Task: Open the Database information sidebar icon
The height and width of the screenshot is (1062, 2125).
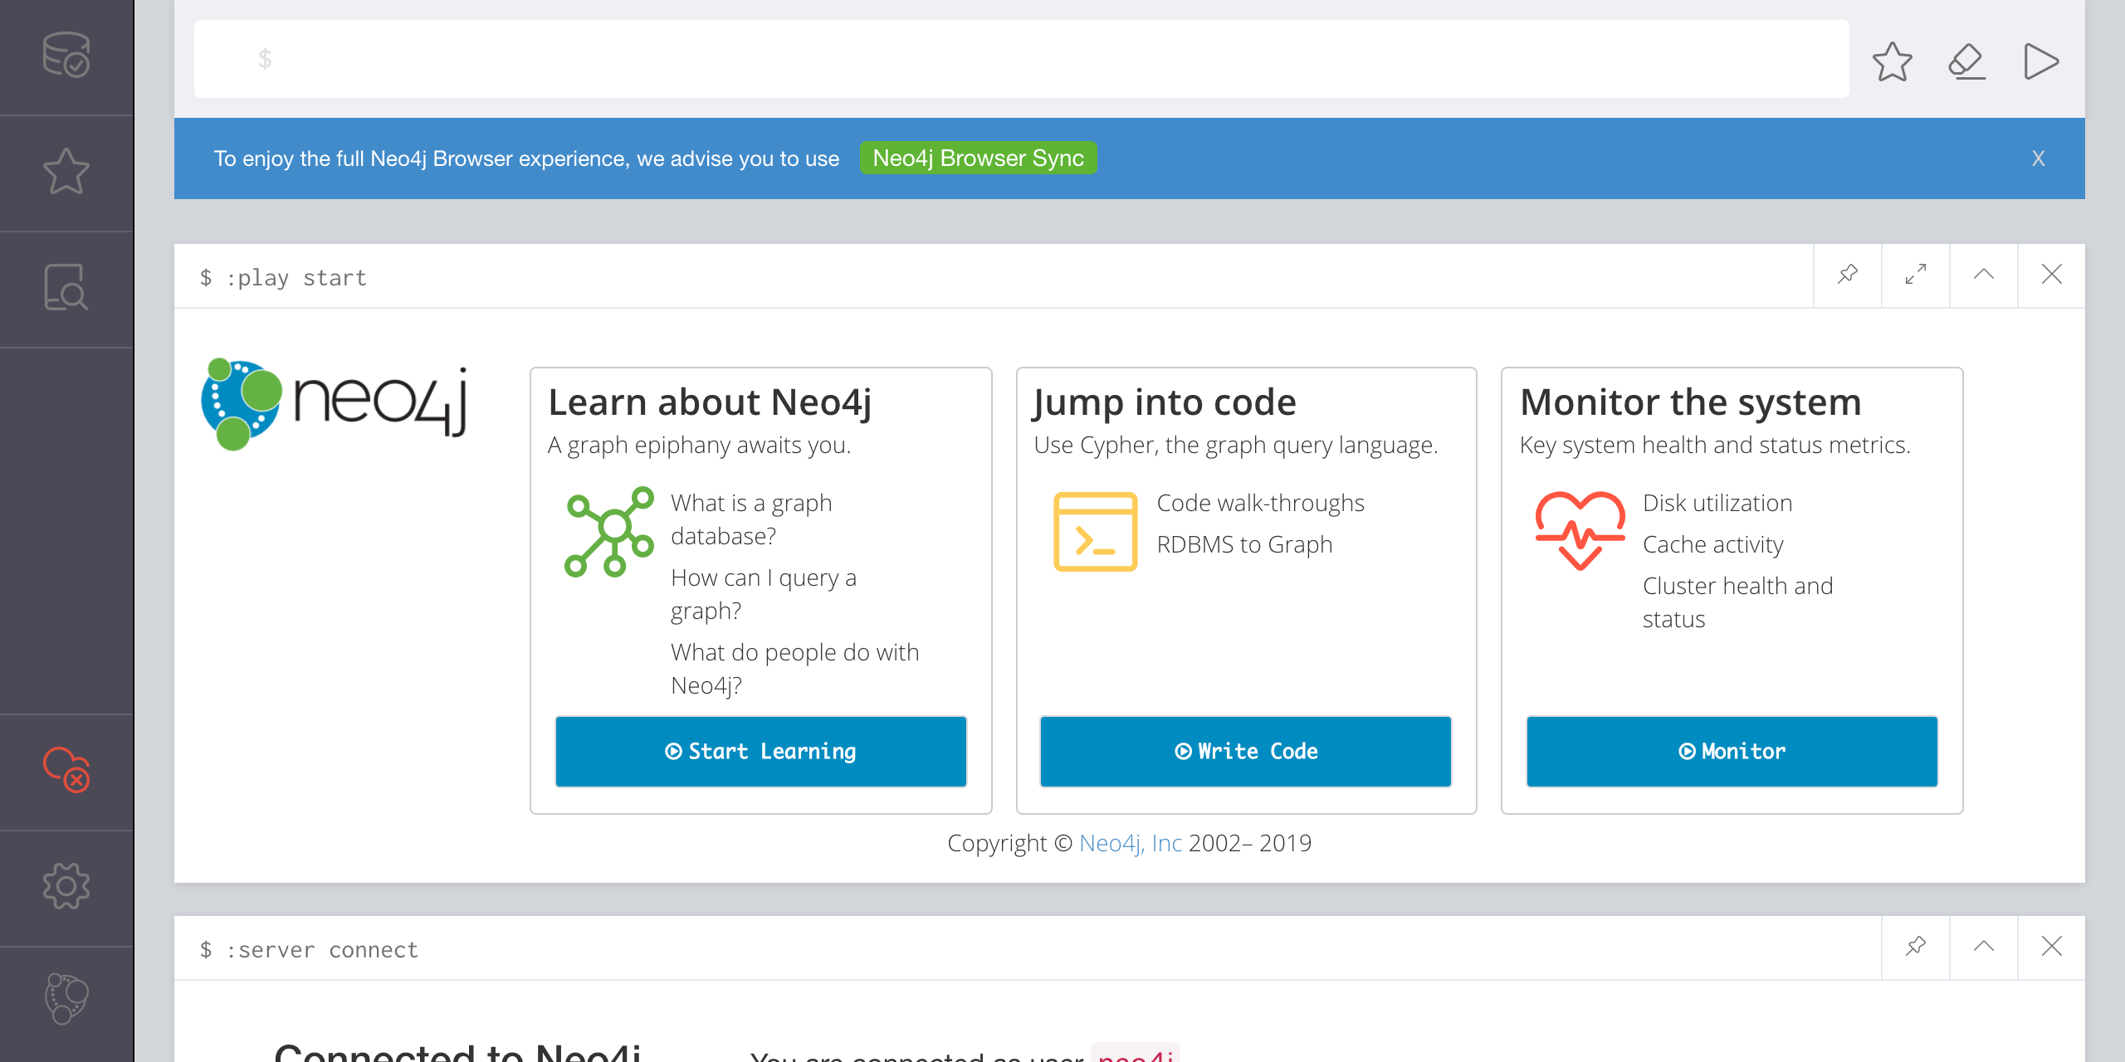Action: tap(66, 56)
